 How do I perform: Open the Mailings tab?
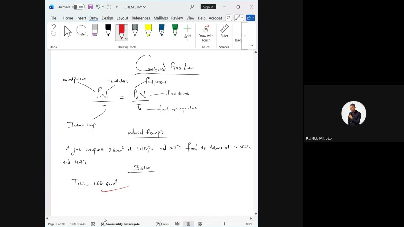click(161, 18)
